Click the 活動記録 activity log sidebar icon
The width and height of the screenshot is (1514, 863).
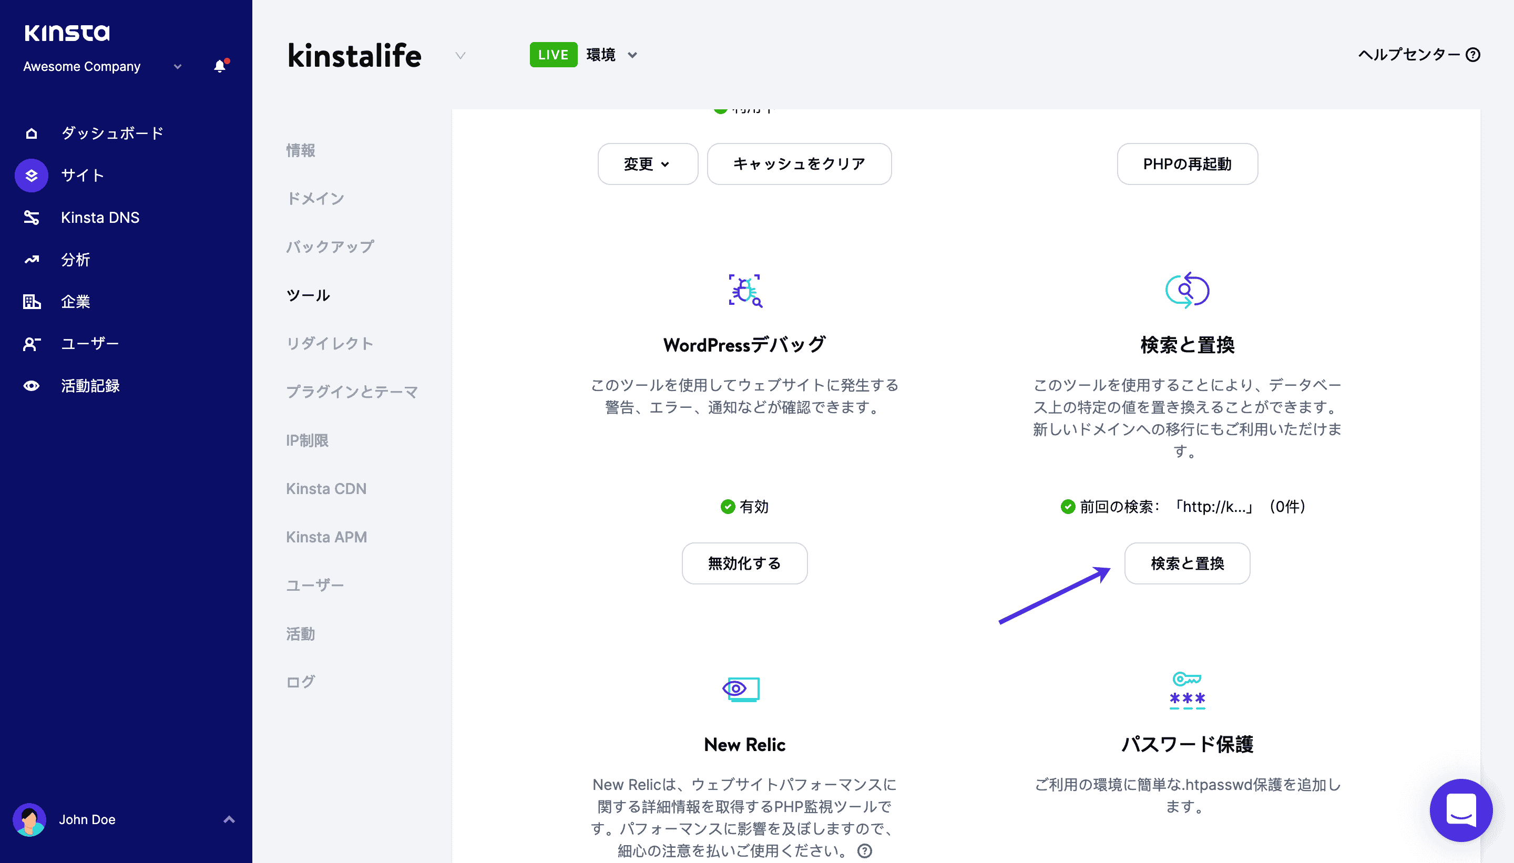tap(30, 385)
